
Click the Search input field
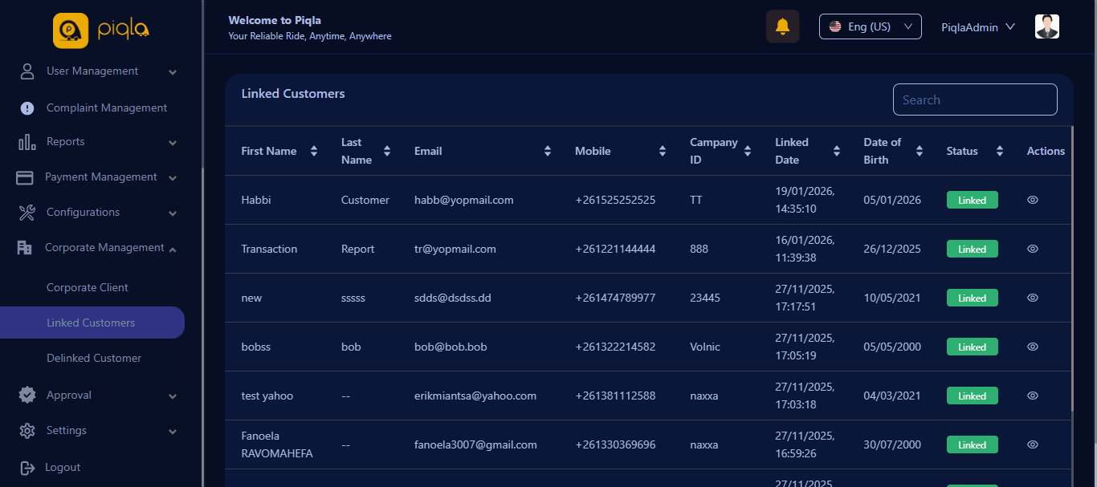pos(975,99)
